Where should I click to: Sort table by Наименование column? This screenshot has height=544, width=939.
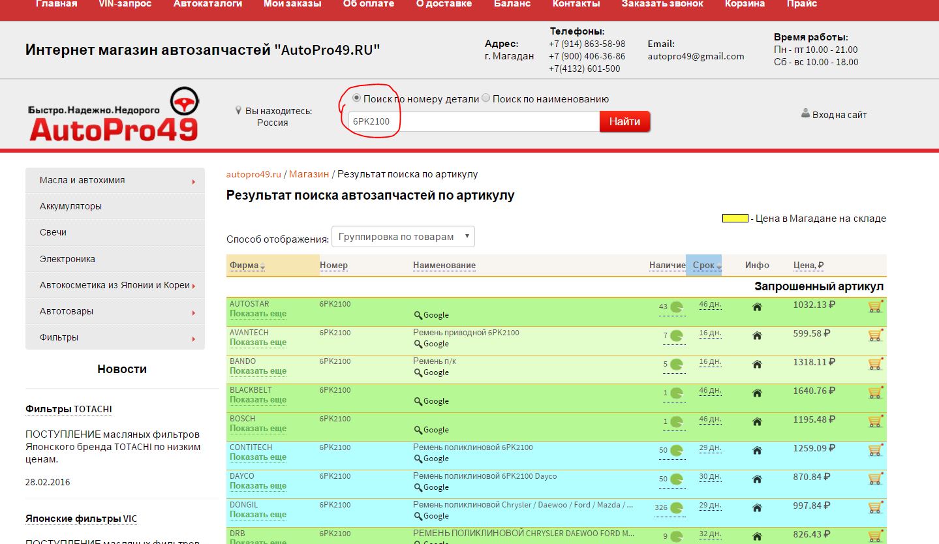coord(444,265)
